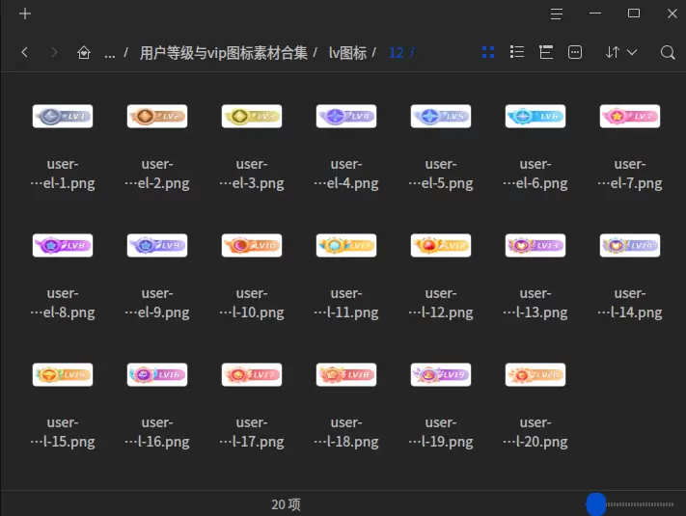Screen dimensions: 686x516
Task: Maximize the file manager window
Action: pyautogui.click(x=634, y=14)
